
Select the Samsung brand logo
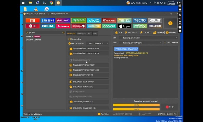pyautogui.click(x=48, y=21)
